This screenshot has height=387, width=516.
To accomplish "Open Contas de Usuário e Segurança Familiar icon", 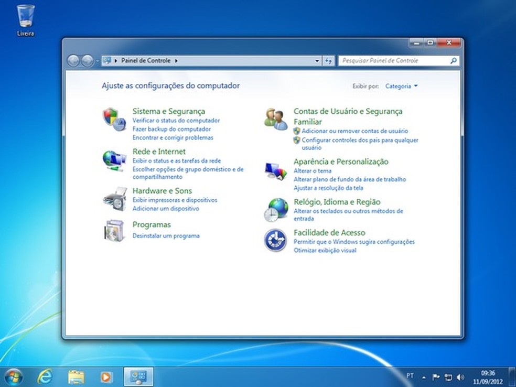I will tap(275, 116).
